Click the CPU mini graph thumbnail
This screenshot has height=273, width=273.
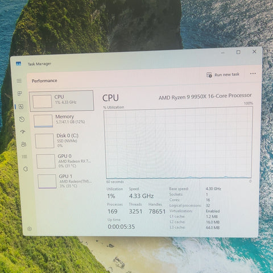pyautogui.click(x=42, y=101)
